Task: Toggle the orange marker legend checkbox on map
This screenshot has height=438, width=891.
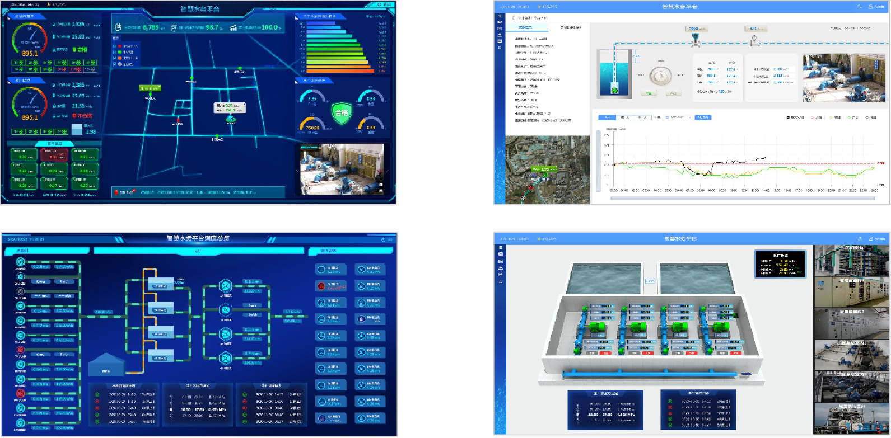Action: tap(115, 58)
